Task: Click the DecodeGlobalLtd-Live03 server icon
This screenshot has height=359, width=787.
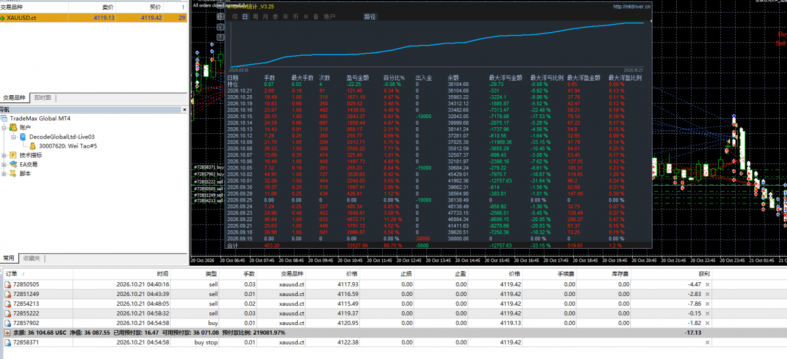Action: click(22, 137)
